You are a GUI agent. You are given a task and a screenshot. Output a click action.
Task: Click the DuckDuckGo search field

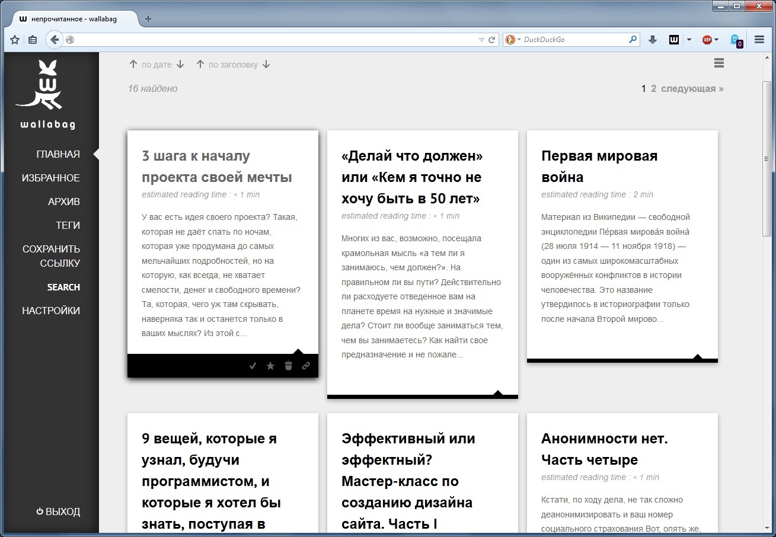tap(569, 39)
